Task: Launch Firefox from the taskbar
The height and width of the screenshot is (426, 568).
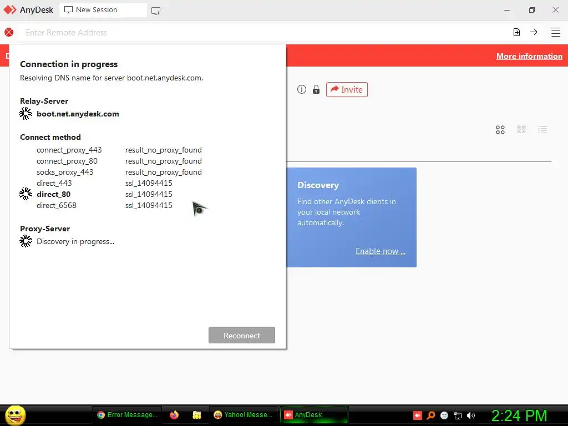Action: pos(174,415)
